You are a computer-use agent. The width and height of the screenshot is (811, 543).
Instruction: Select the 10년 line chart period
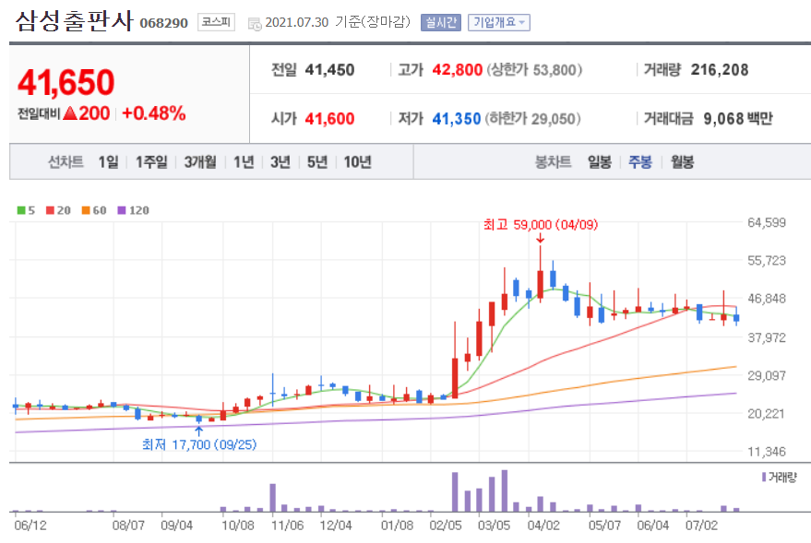(x=357, y=162)
